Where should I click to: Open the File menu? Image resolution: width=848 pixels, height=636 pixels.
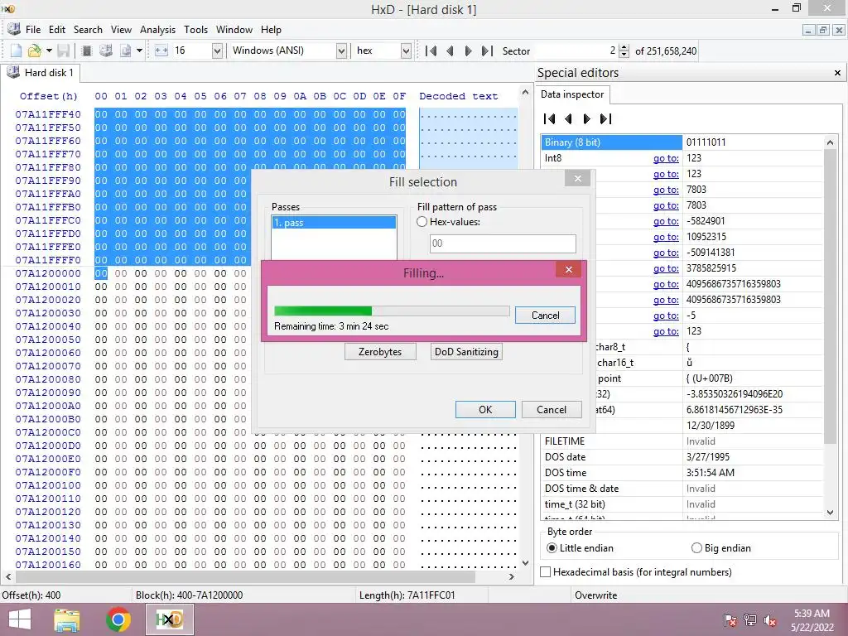click(x=33, y=30)
